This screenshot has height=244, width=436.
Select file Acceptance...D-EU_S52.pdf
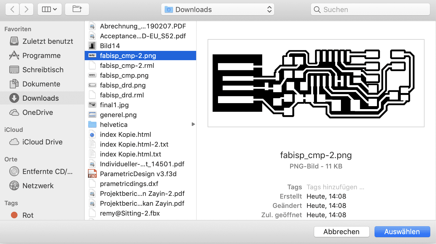(140, 36)
